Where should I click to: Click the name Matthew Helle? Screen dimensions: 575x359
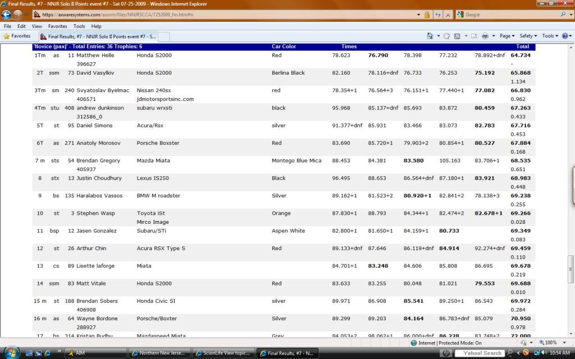[x=95, y=56]
